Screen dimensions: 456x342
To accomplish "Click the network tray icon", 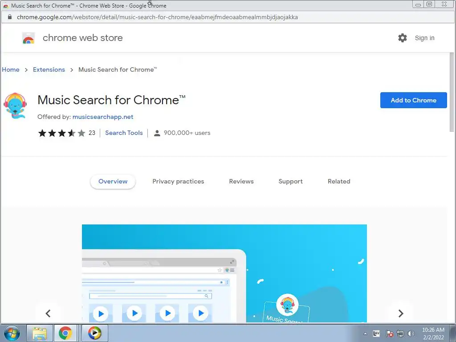I will 400,334.
